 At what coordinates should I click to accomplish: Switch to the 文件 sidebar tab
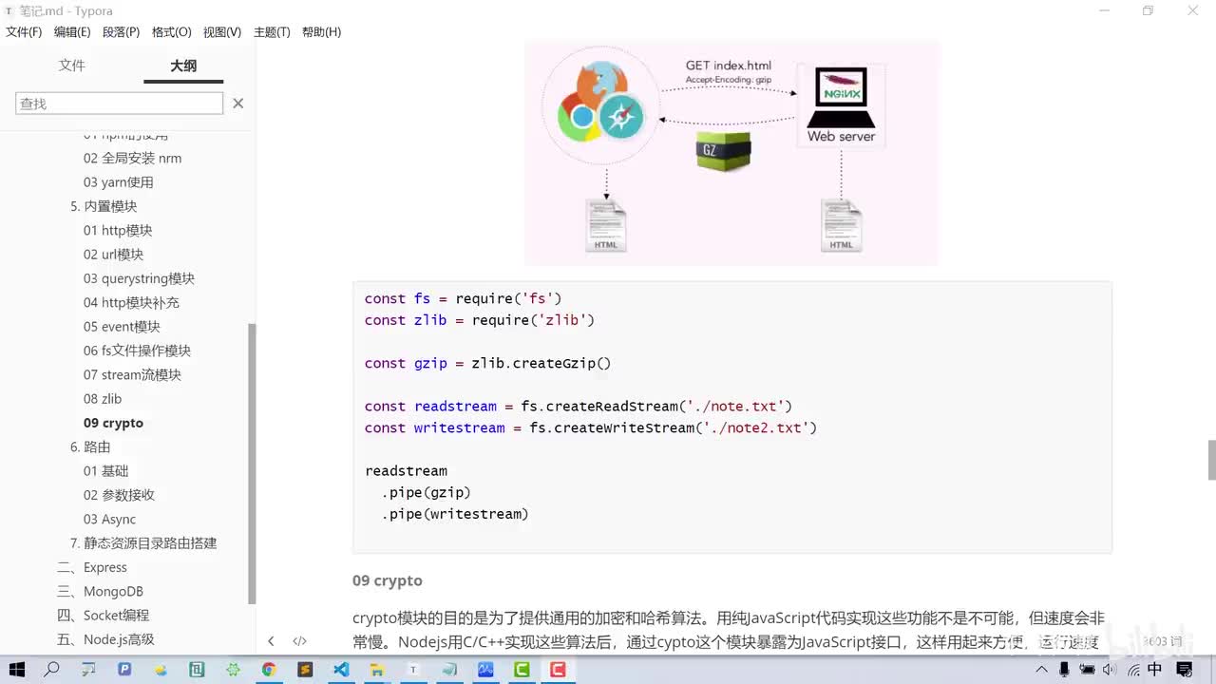click(x=72, y=66)
